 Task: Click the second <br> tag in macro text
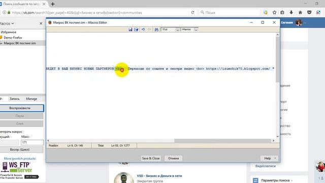200,69
